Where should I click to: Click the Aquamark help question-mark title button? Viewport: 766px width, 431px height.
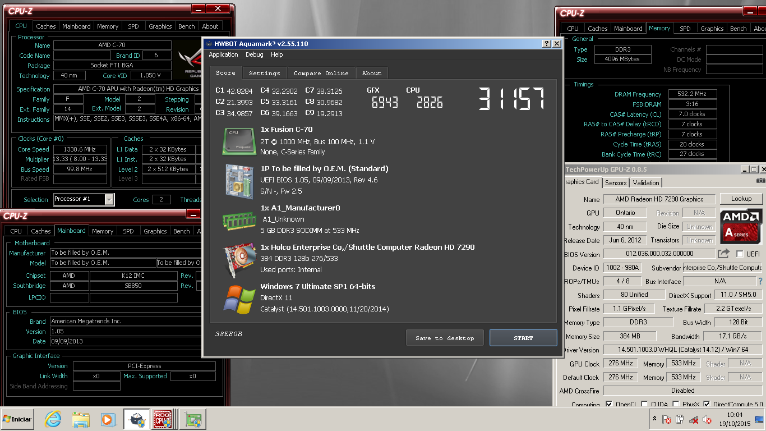[547, 44]
